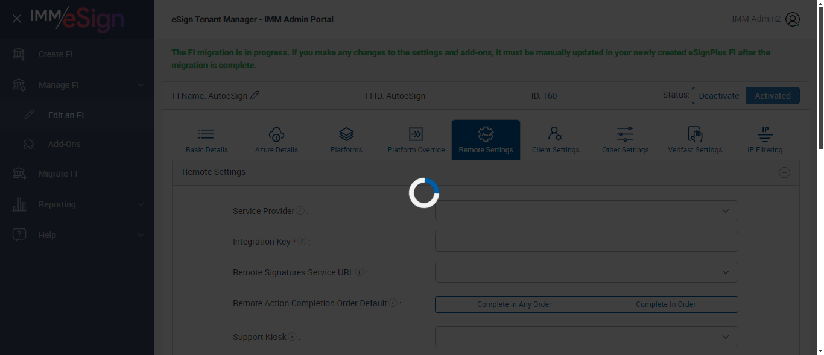Open Create FI in sidebar
The height and width of the screenshot is (355, 824).
pyautogui.click(x=77, y=54)
